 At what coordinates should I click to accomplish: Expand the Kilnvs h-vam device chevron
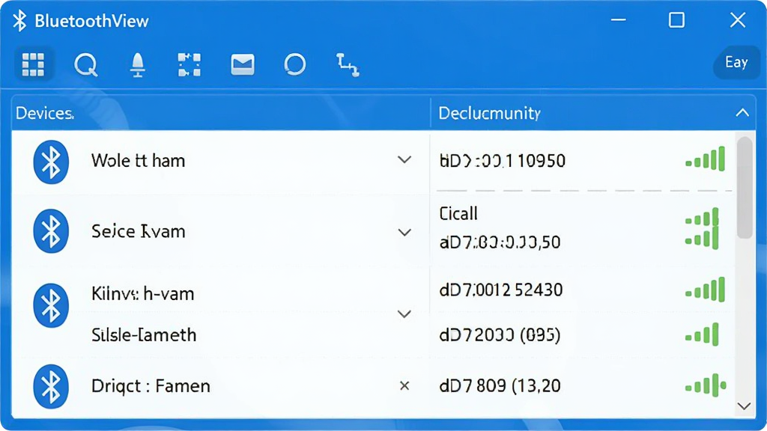click(x=404, y=314)
